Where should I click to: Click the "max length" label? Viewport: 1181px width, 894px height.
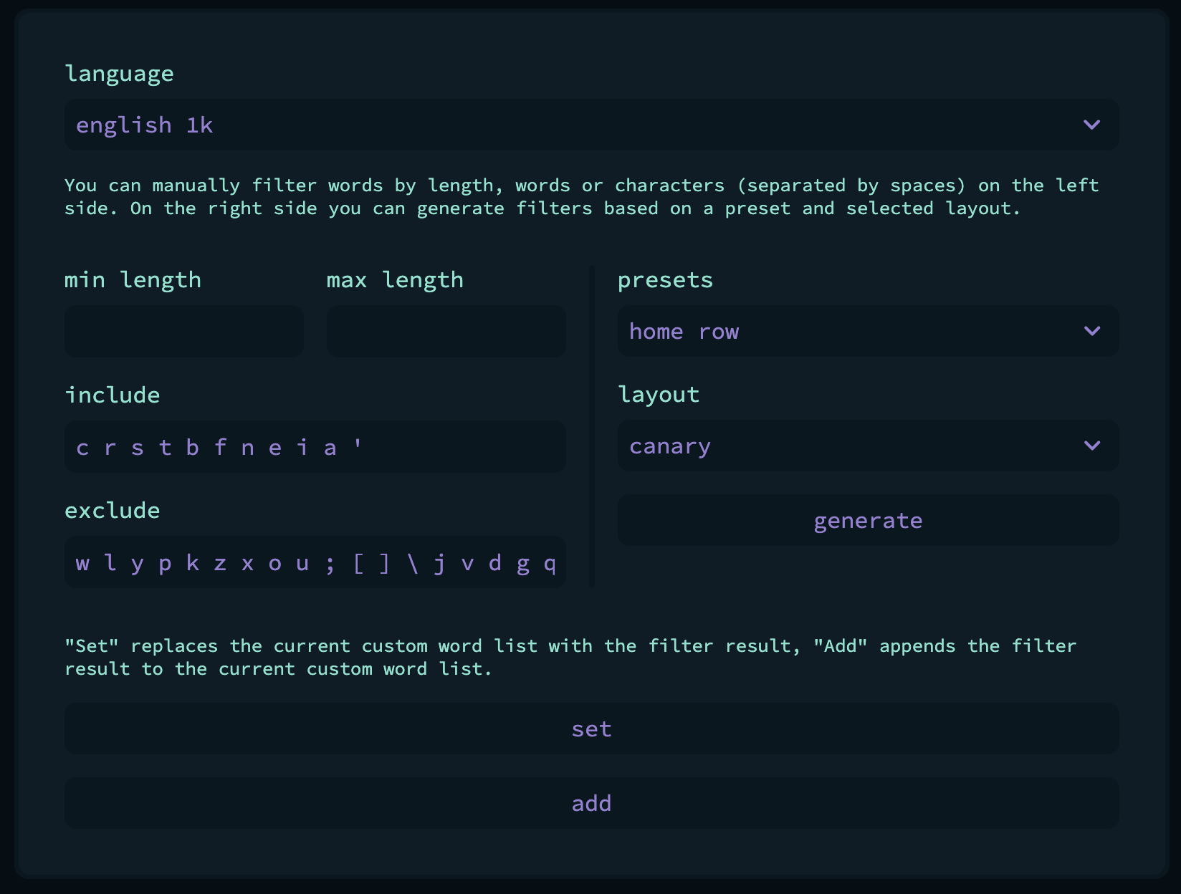[395, 280]
